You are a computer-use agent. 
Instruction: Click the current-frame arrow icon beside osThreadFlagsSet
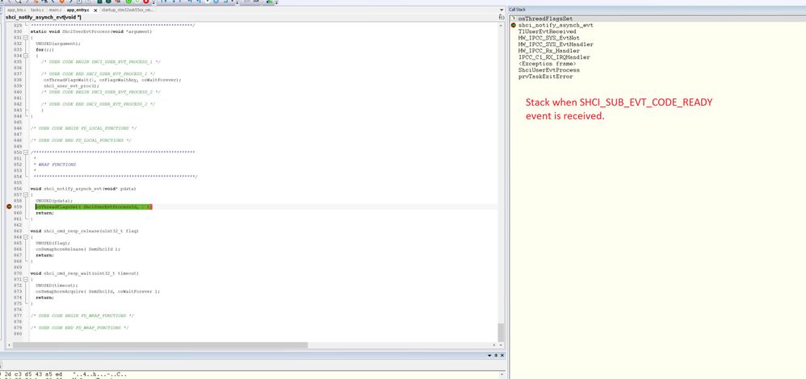(513, 19)
